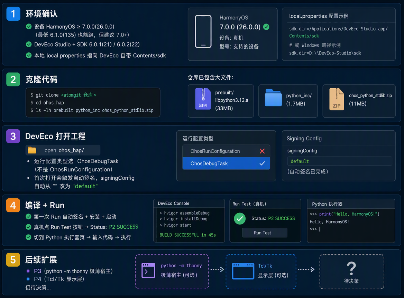Open the Python 执行器 panel header
Viewport: 404px width, 298px height.
[351, 204]
